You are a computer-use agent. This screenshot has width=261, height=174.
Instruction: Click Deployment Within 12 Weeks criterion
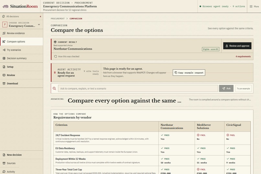[71, 159]
